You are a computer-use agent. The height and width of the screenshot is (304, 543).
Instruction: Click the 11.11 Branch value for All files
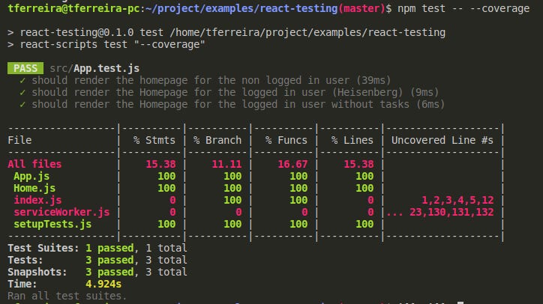tap(226, 164)
